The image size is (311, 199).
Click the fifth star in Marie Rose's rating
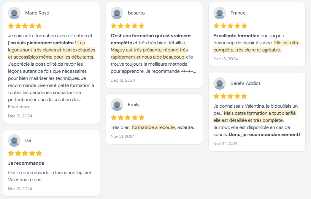39,26
